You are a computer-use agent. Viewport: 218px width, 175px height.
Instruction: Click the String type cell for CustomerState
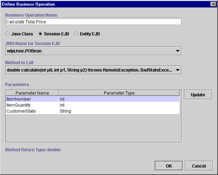[119, 111]
